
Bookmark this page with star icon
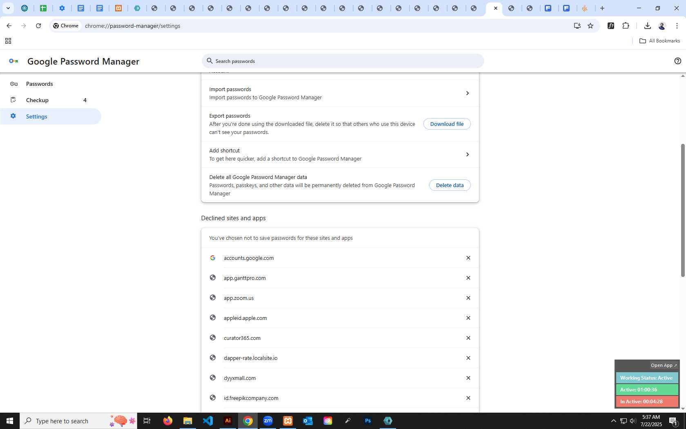pyautogui.click(x=590, y=26)
